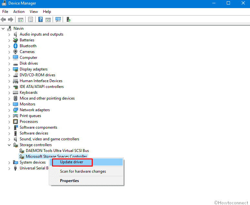Select the Keyboards label
The height and width of the screenshot is (205, 250).
[28, 92]
